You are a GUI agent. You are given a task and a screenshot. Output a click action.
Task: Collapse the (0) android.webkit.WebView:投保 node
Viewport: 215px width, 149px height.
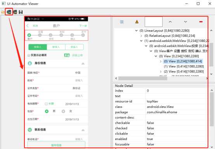pos(146,46)
